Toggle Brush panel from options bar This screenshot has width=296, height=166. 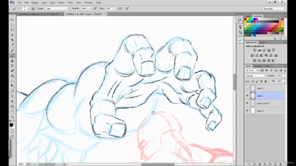33,9
